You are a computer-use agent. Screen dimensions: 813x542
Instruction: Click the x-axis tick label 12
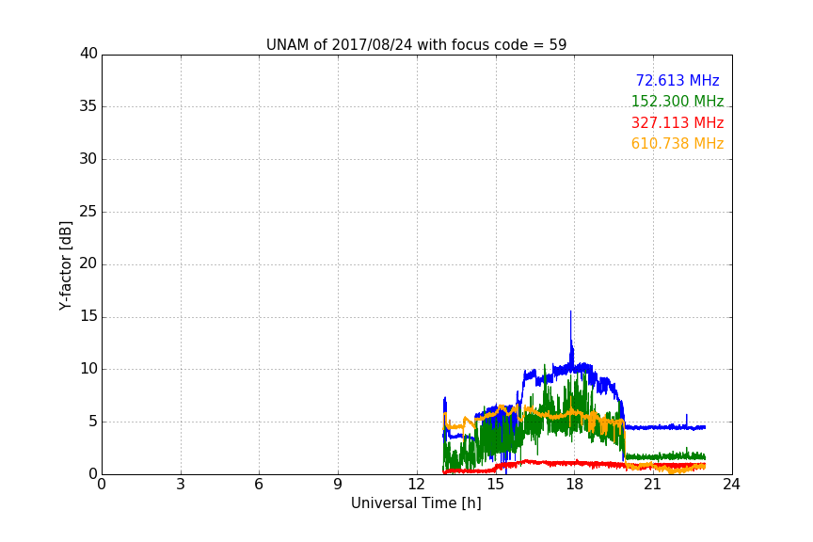point(417,485)
